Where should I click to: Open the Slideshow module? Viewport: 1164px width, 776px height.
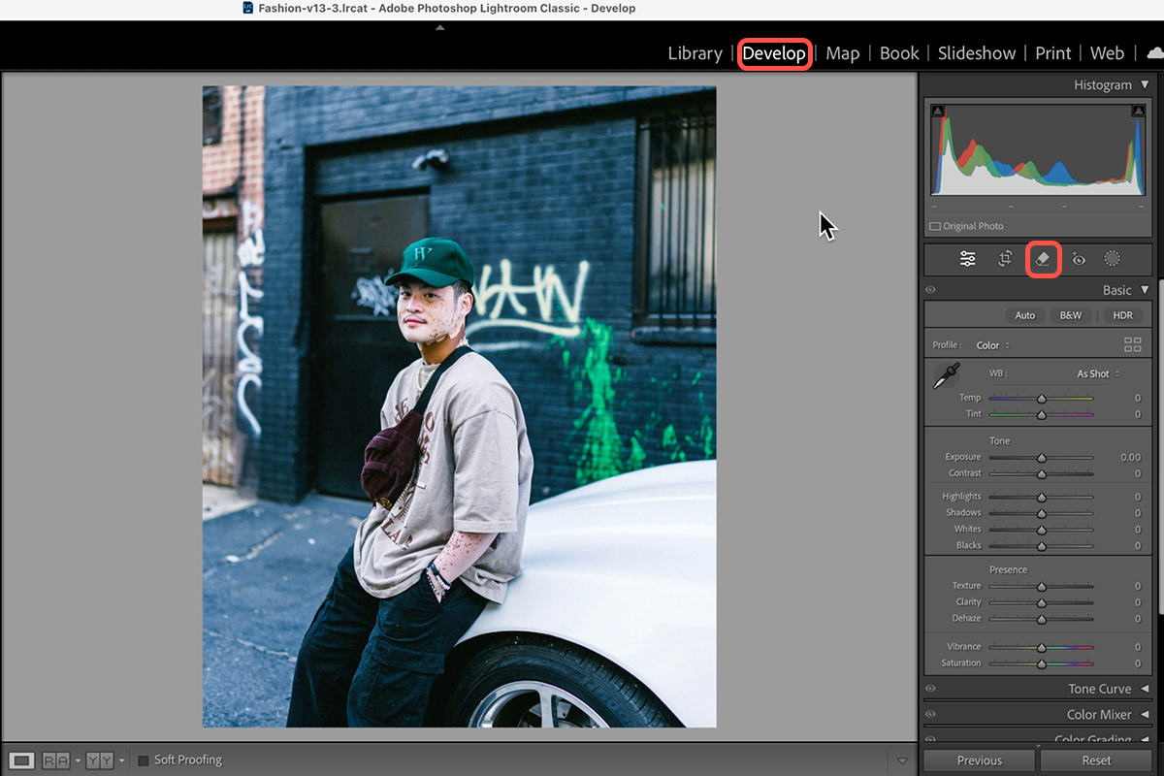pos(977,53)
